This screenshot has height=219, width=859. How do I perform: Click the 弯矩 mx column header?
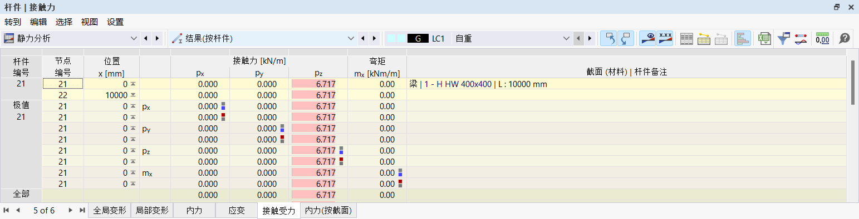click(x=377, y=67)
